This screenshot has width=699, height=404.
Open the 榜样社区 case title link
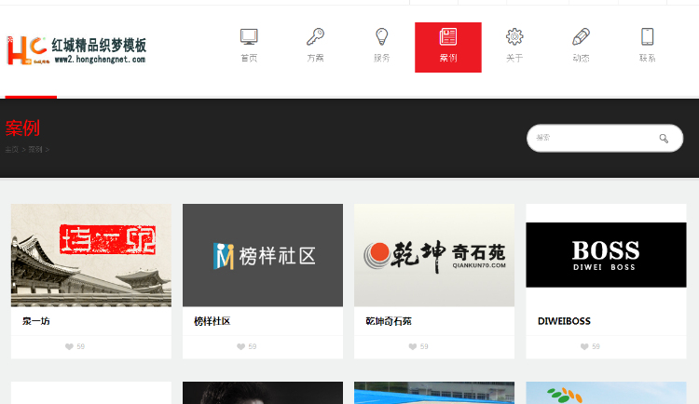point(212,321)
